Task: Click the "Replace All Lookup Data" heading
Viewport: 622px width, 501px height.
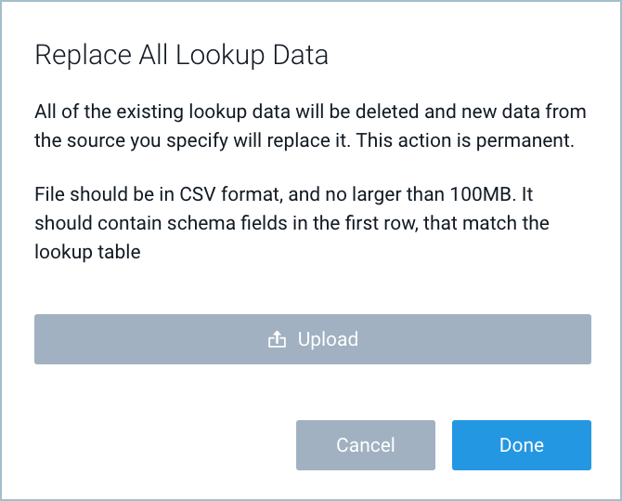Action: [x=181, y=55]
